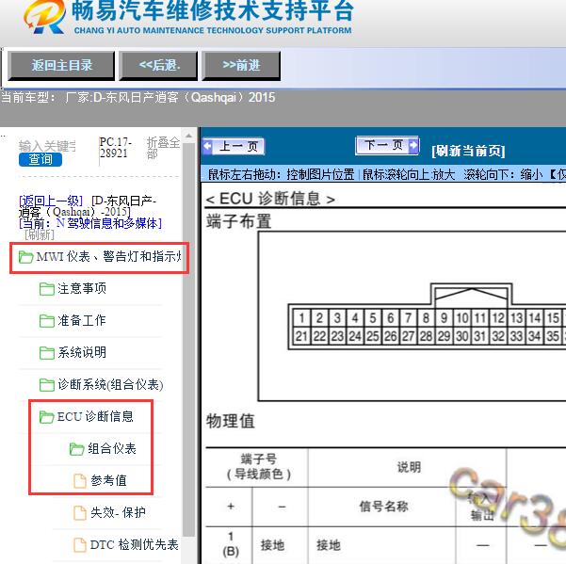Go forward with >>前进 button

(241, 65)
